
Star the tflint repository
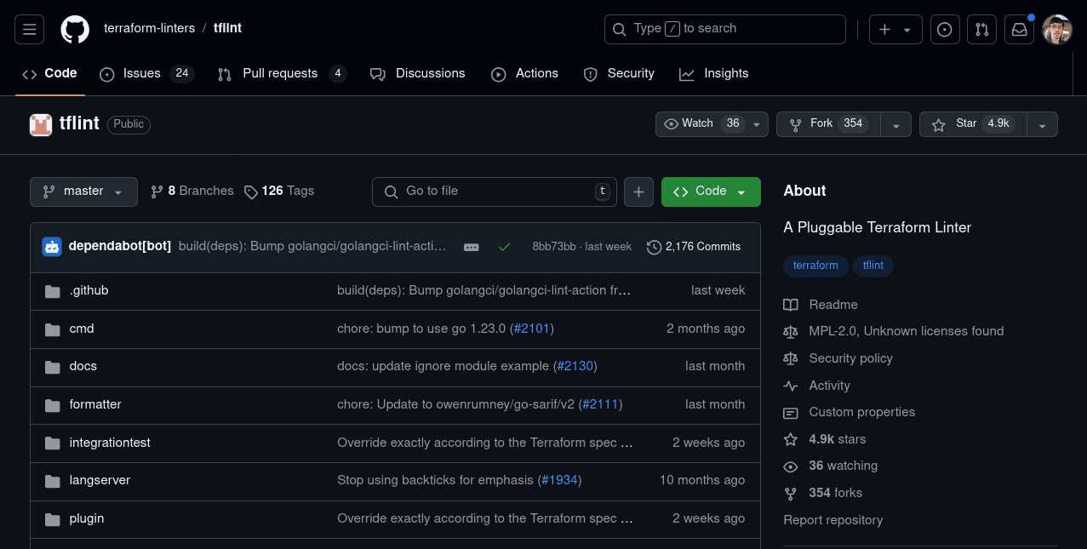973,124
